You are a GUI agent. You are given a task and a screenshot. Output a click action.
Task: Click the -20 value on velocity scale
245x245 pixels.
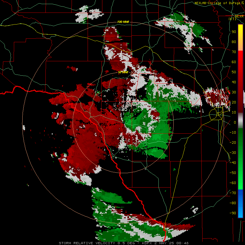tap(233, 142)
